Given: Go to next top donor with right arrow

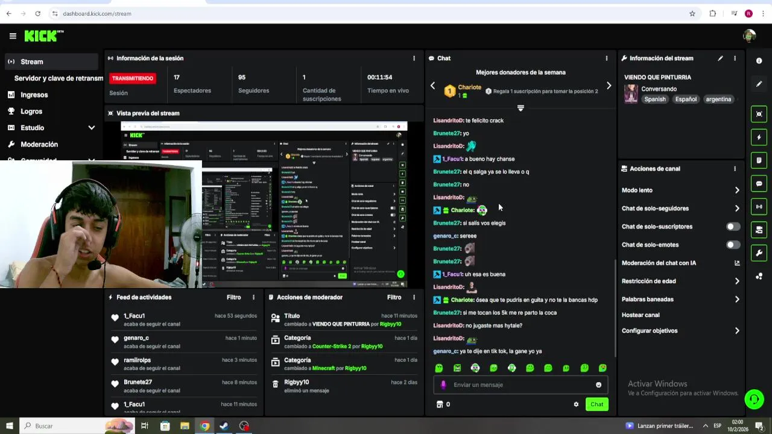Looking at the screenshot, I should click(x=609, y=86).
